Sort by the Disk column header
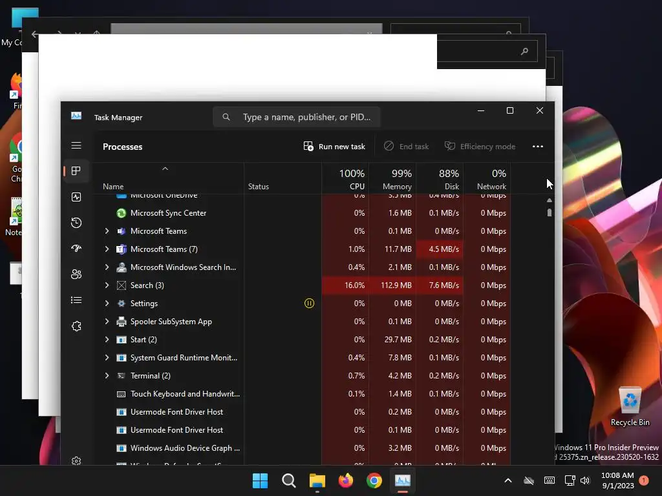662x496 pixels. coord(440,178)
